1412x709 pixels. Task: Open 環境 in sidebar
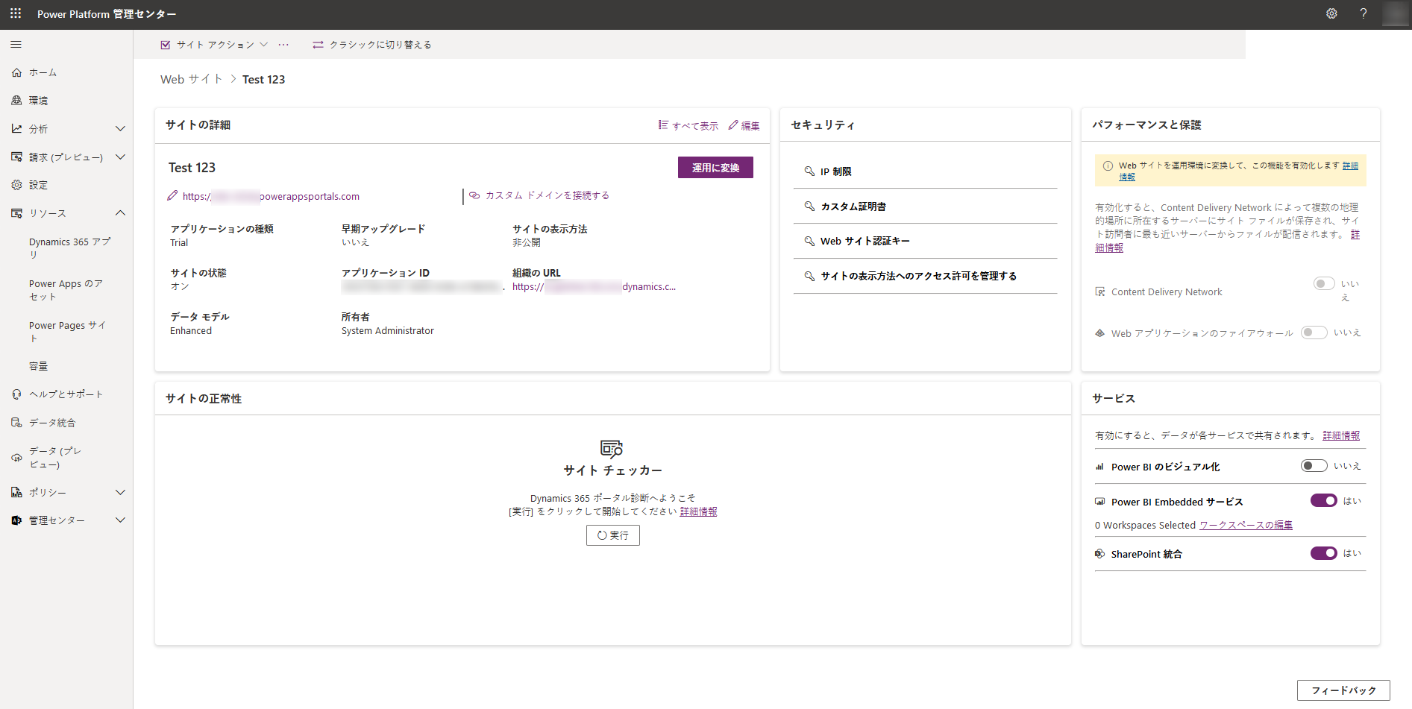point(38,101)
